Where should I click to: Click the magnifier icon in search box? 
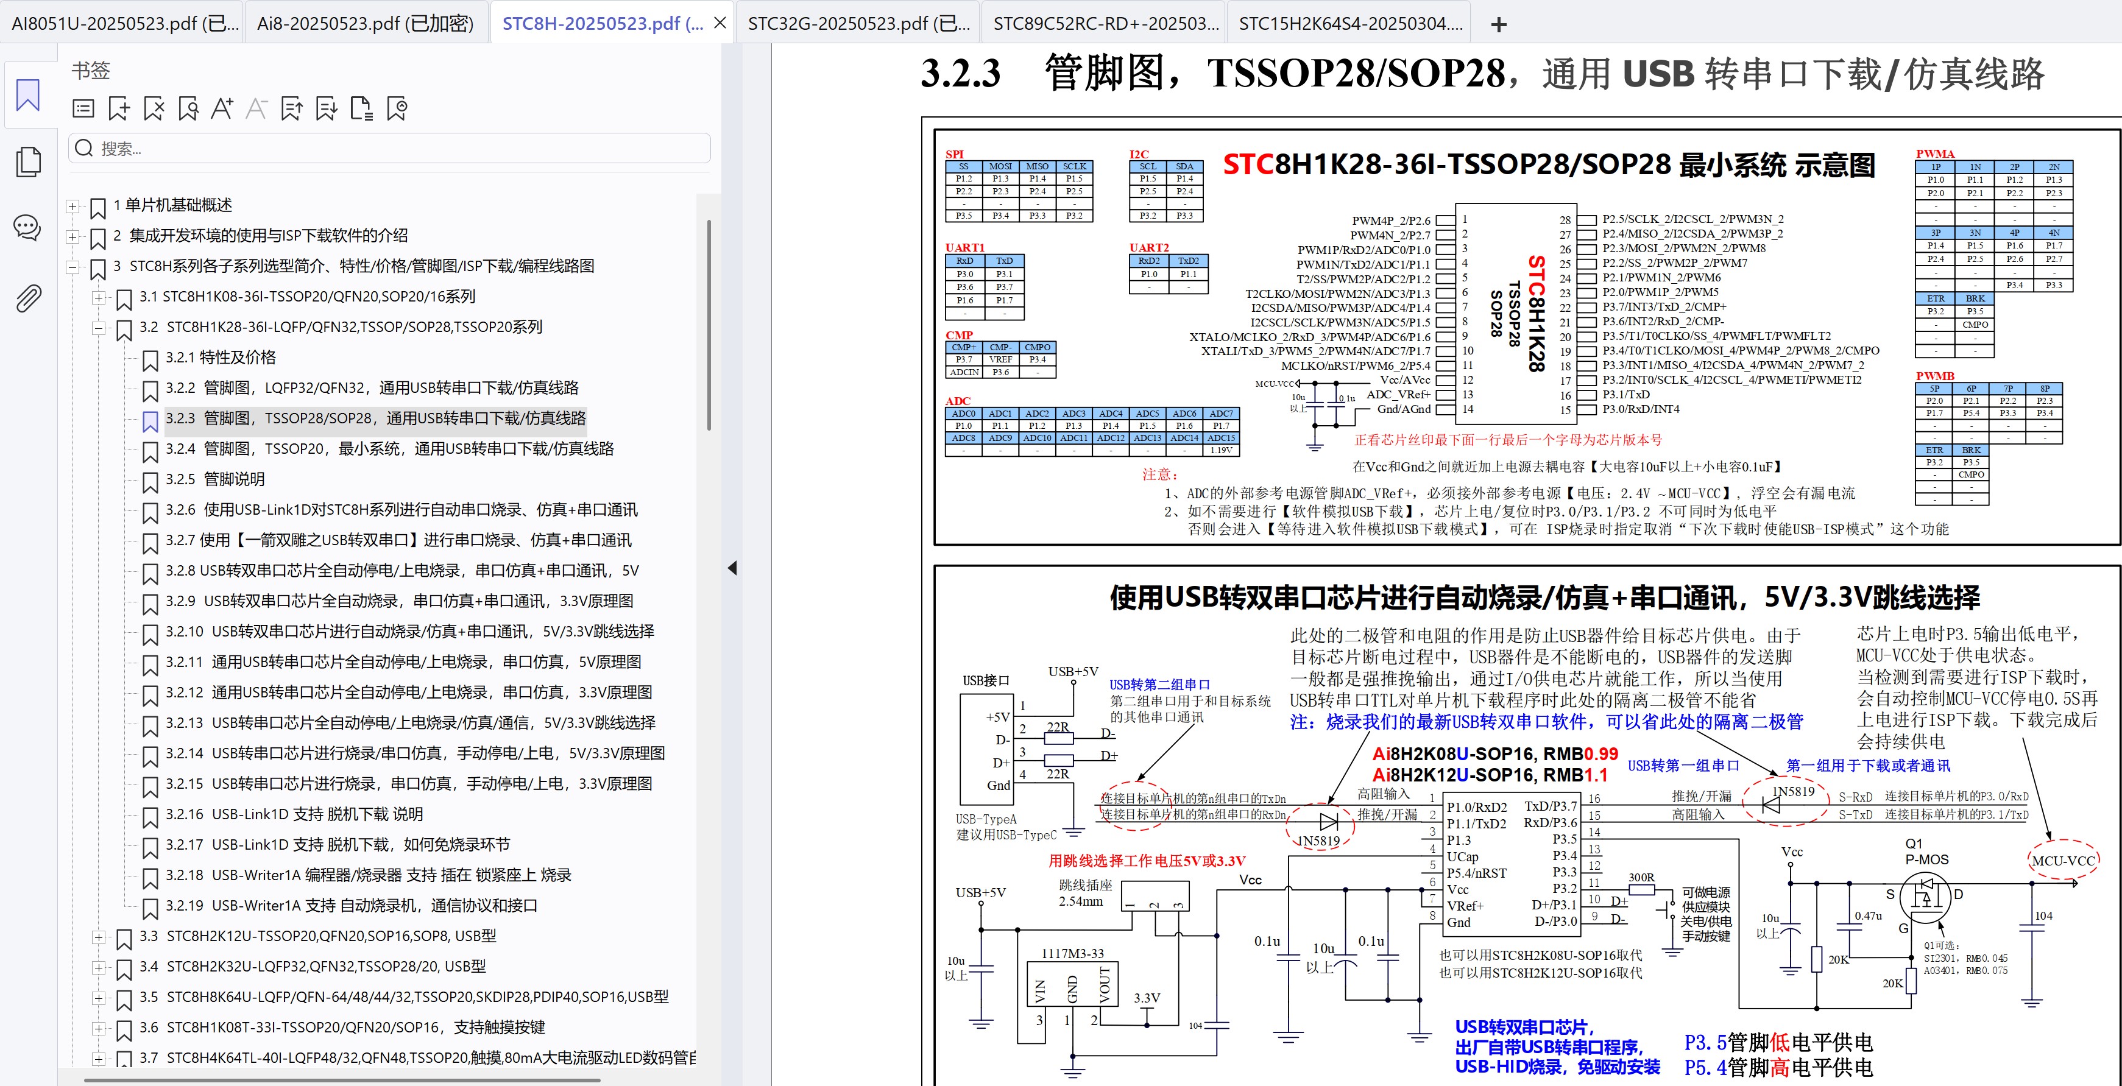coord(84,148)
